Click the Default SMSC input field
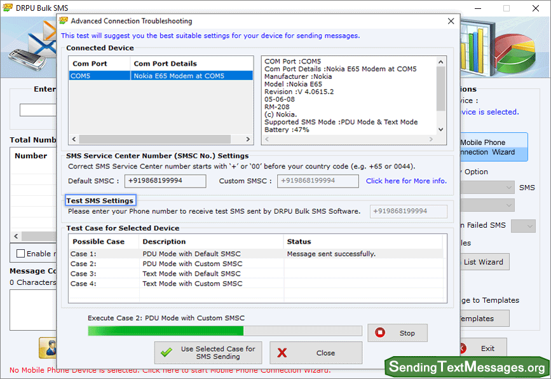551x379 pixels. click(x=165, y=181)
